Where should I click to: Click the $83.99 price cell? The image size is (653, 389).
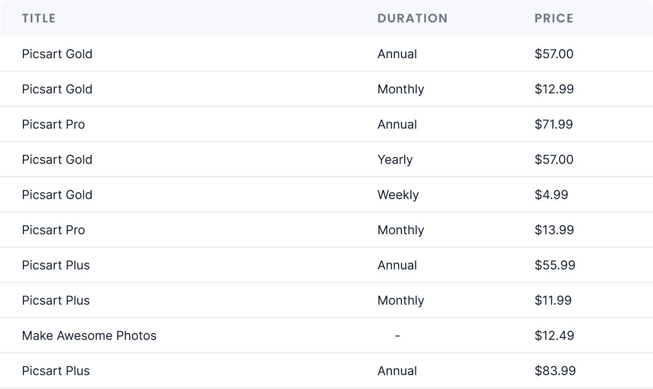point(555,371)
